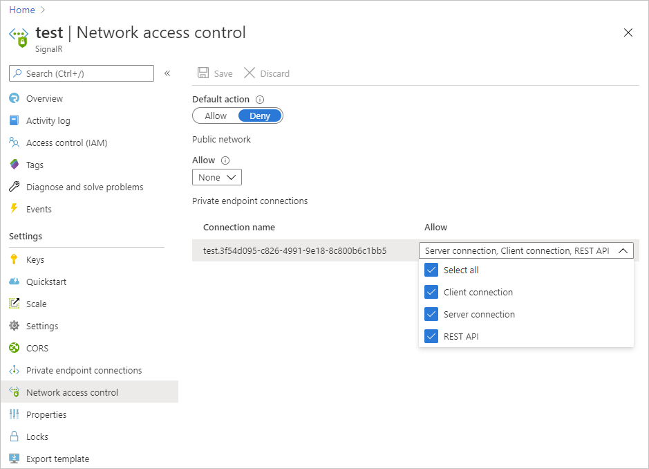Go to Home breadcrumb link
Viewport: 649px width, 469px height.
(22, 10)
